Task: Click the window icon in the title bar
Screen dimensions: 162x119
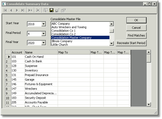Action: pyautogui.click(x=4, y=4)
